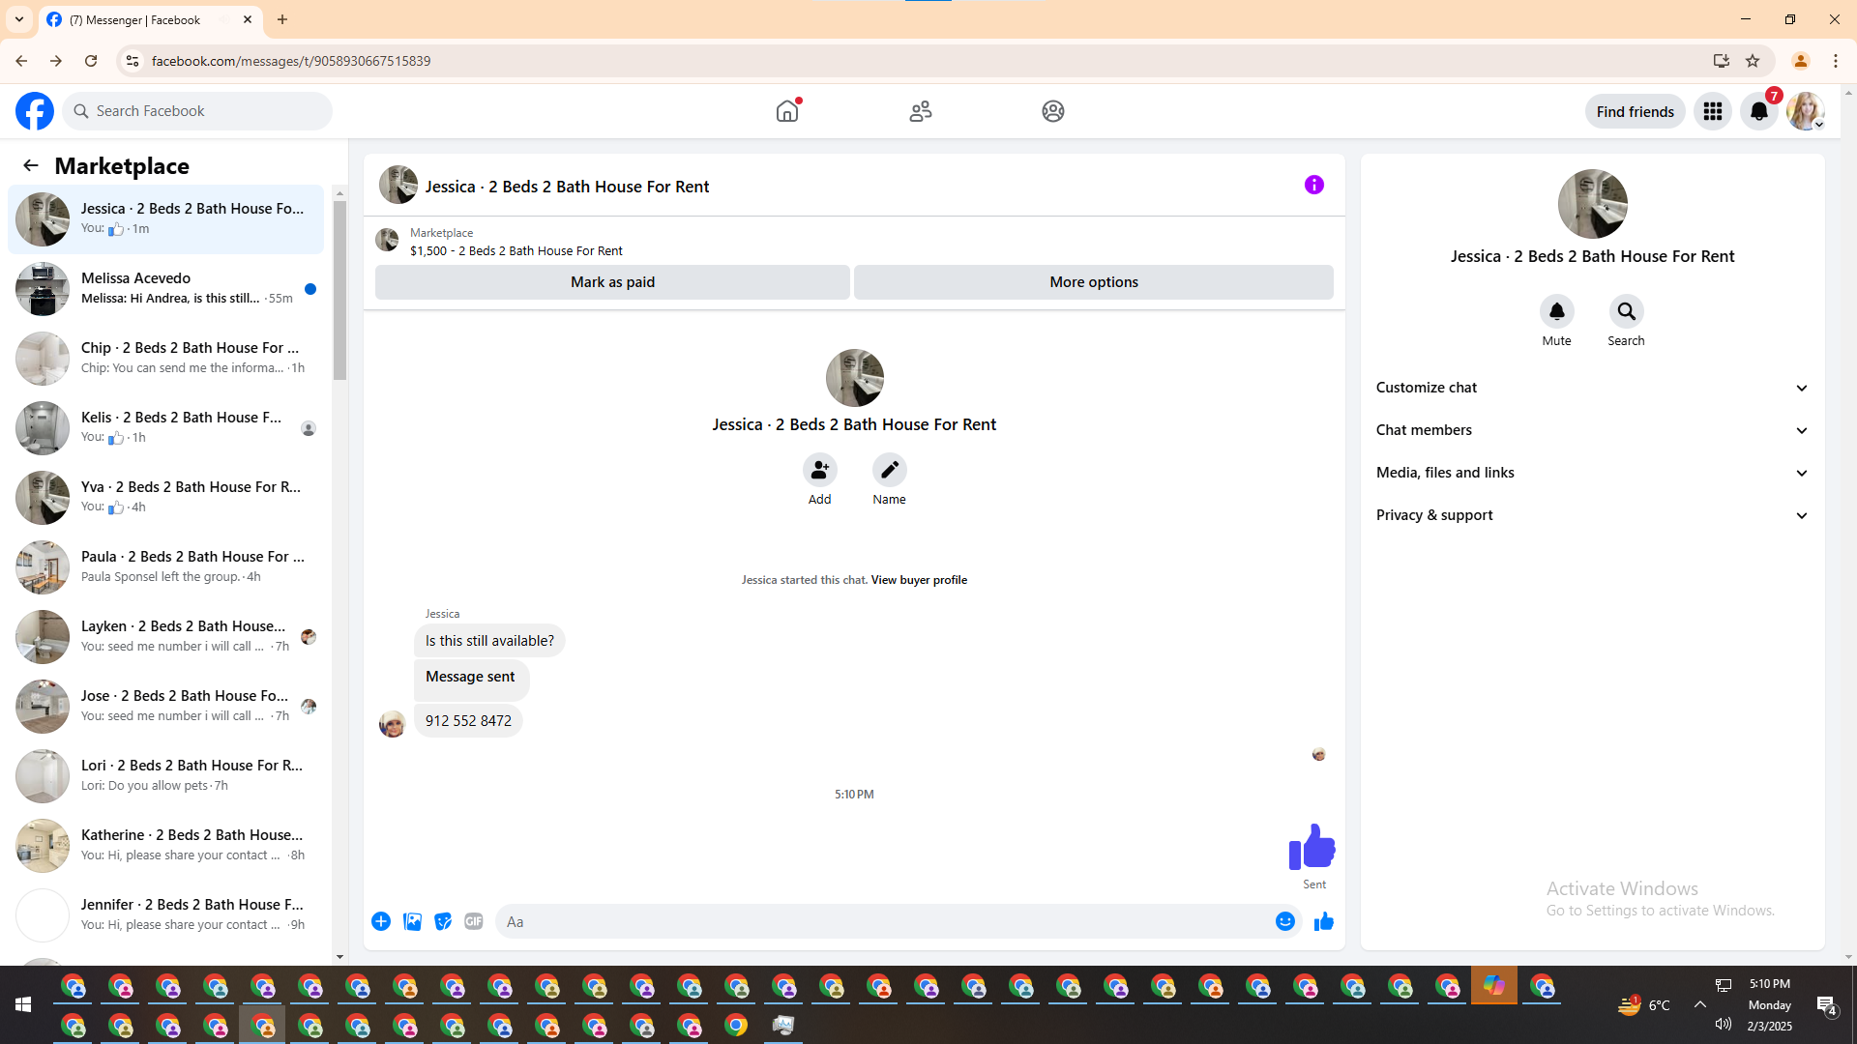Click the Jessica chat title in header
Screen dimensions: 1857x1044
567,187
